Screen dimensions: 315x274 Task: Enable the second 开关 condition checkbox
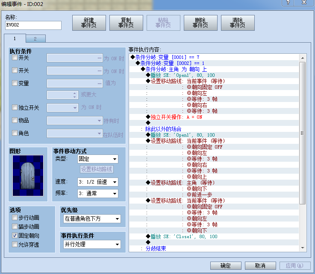tap(15, 70)
